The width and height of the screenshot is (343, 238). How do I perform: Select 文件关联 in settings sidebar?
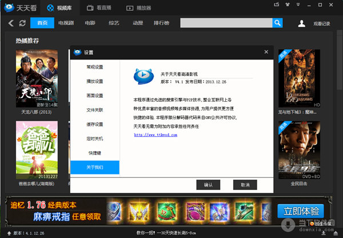tap(95, 110)
